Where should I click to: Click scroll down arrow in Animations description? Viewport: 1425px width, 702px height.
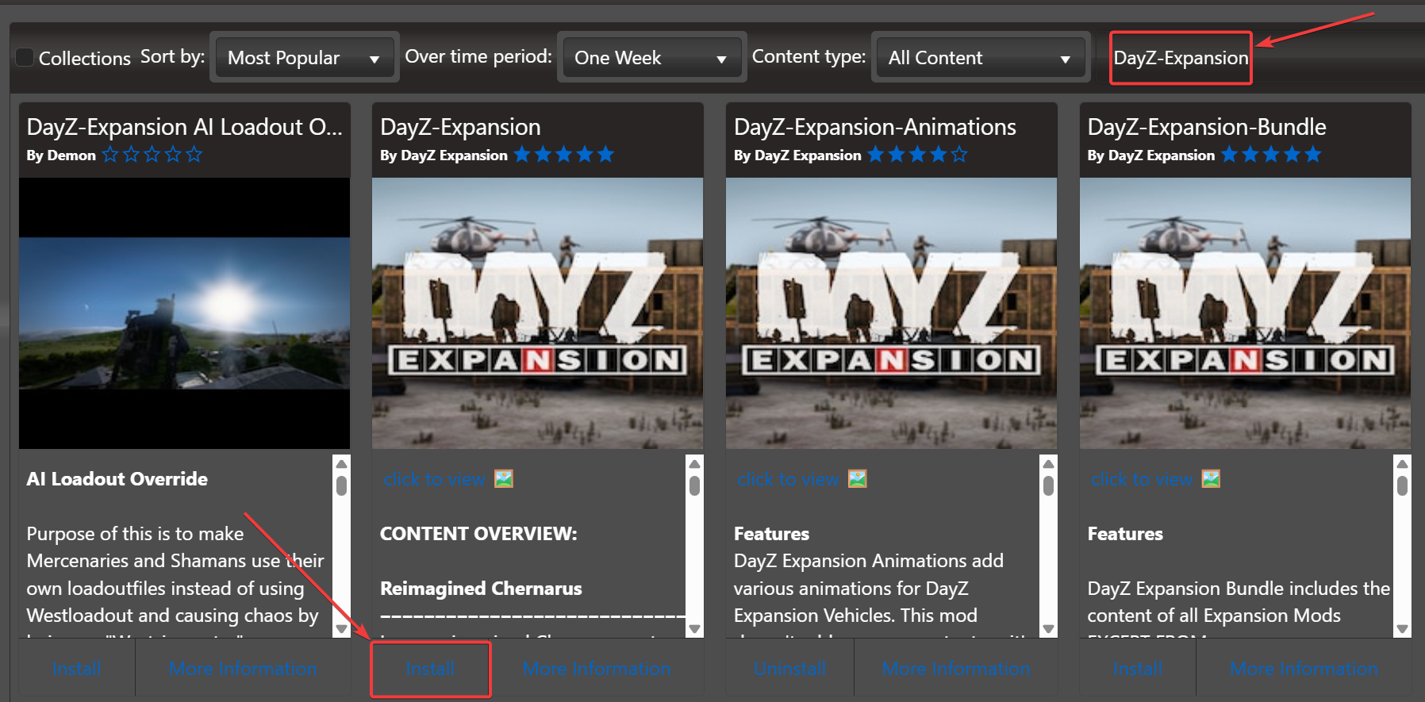tap(1049, 629)
